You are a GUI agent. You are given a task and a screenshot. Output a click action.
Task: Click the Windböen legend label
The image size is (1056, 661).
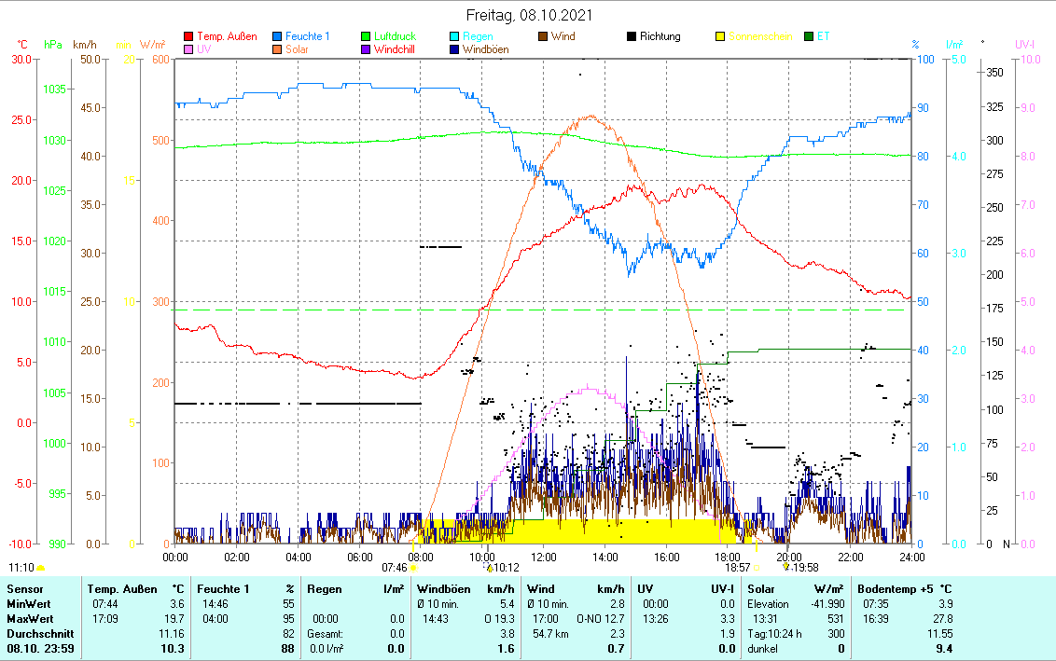[485, 48]
